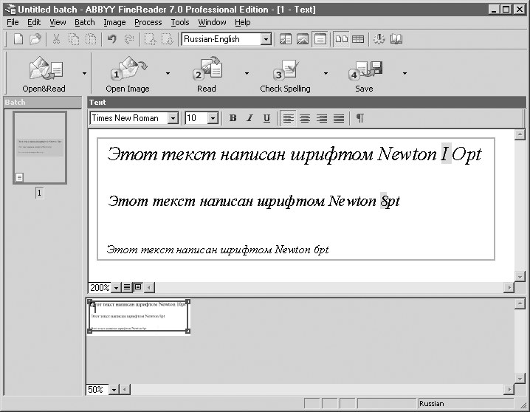The height and width of the screenshot is (412, 530).
Task: Open the dictionary book icon
Action: 396,39
